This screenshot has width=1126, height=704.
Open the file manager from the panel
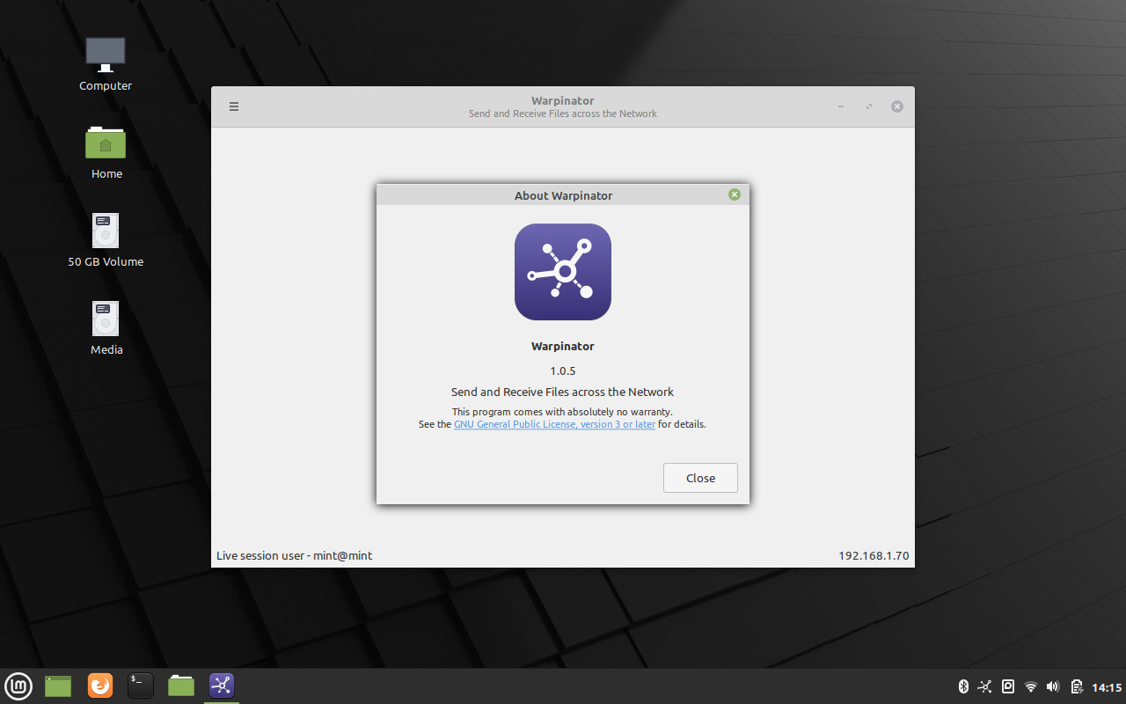[181, 686]
